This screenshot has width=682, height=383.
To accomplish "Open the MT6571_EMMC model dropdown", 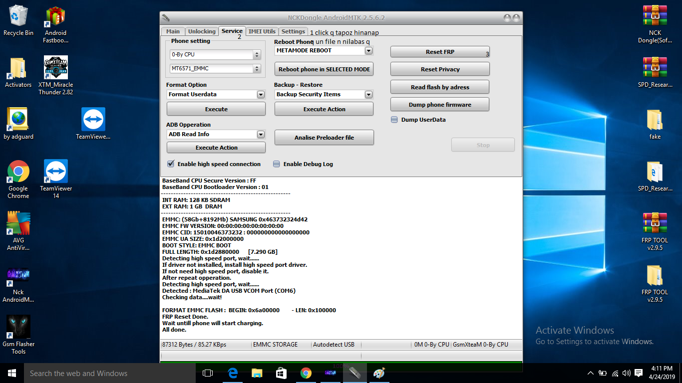I will tap(215, 69).
